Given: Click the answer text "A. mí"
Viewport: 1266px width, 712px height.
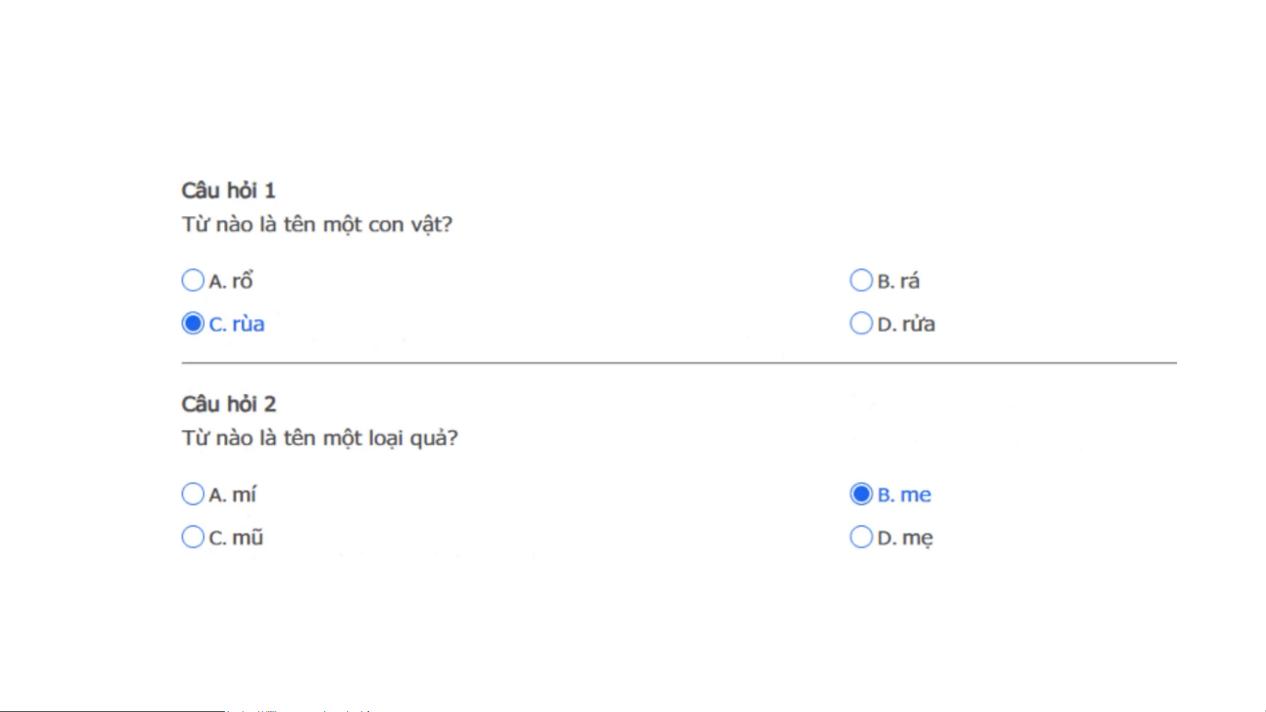Looking at the screenshot, I should [233, 495].
